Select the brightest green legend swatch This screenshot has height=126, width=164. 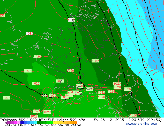51,123
